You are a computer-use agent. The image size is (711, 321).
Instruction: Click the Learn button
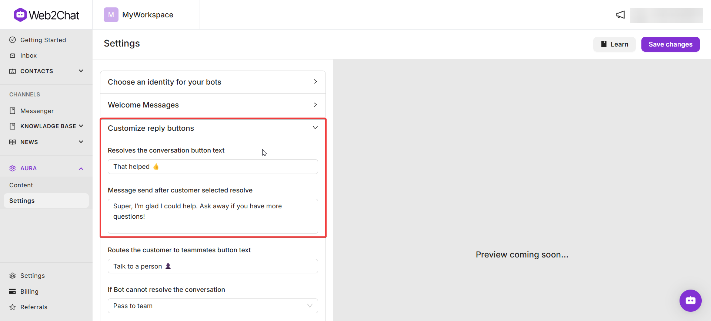click(x=614, y=44)
